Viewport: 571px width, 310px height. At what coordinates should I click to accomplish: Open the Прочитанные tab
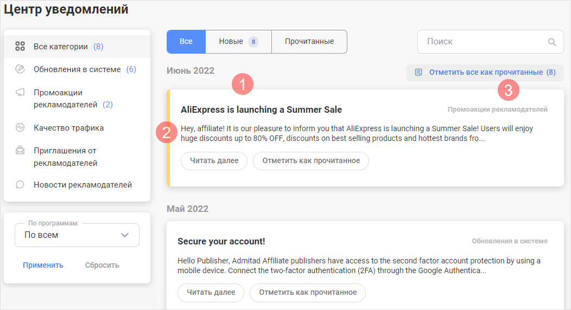(309, 42)
